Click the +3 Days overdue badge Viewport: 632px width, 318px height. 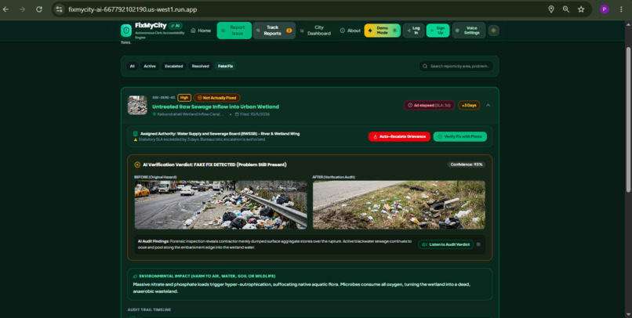(469, 105)
